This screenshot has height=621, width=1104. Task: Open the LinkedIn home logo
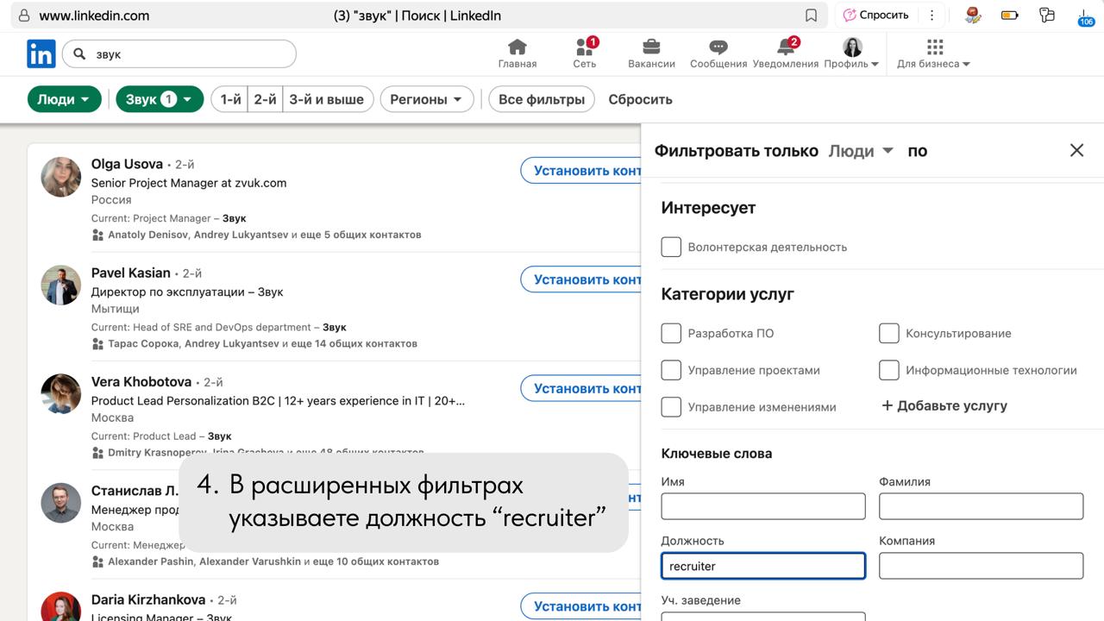tap(41, 53)
